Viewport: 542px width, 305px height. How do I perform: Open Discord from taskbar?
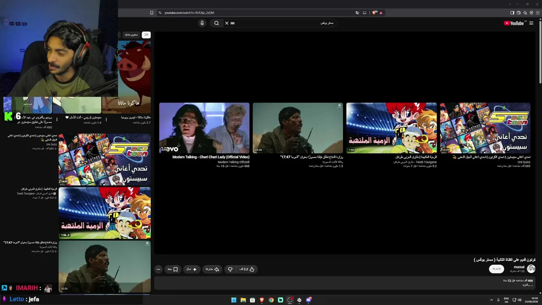[x=309, y=300]
